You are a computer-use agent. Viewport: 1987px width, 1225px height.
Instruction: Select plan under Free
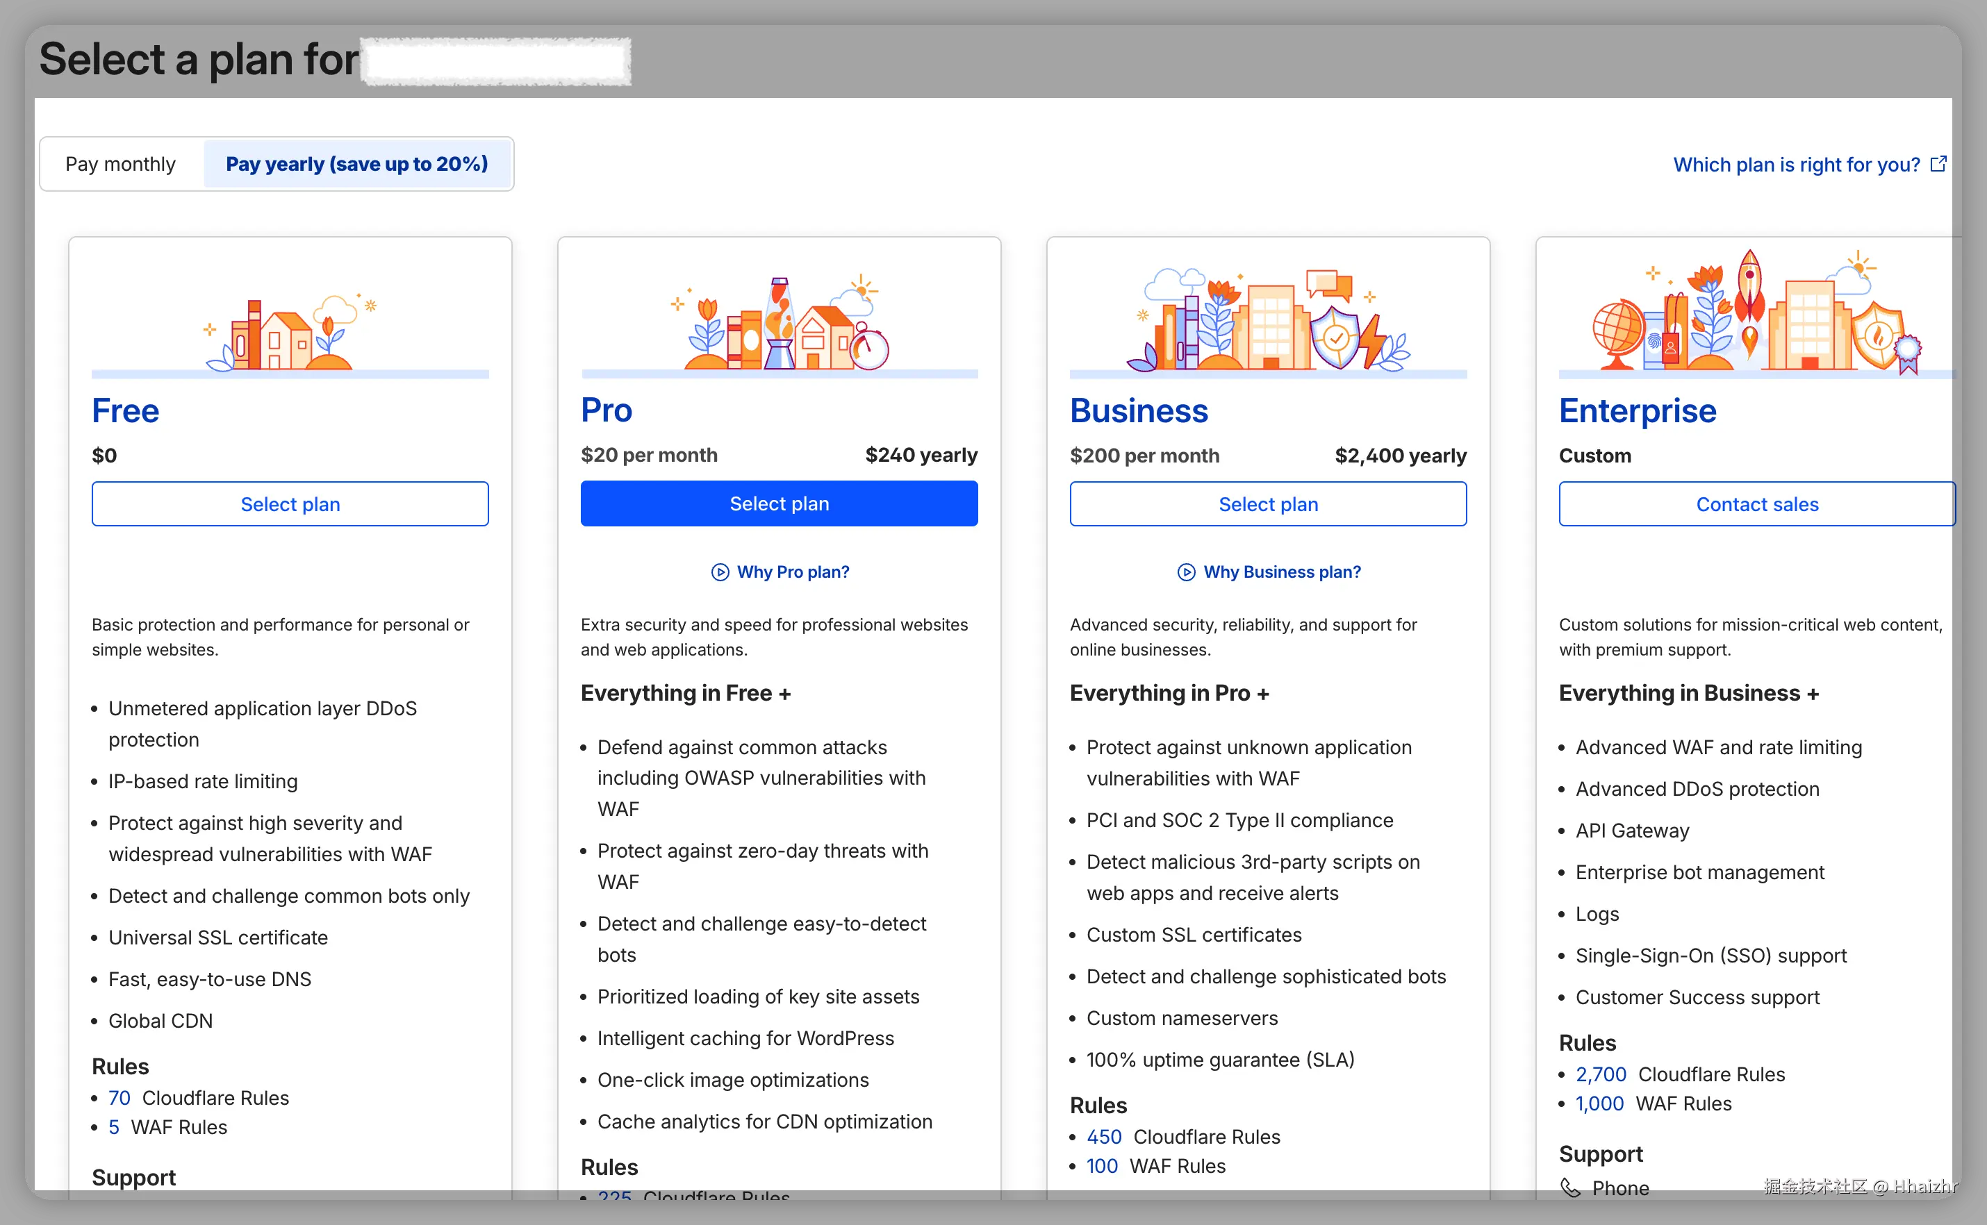click(290, 504)
